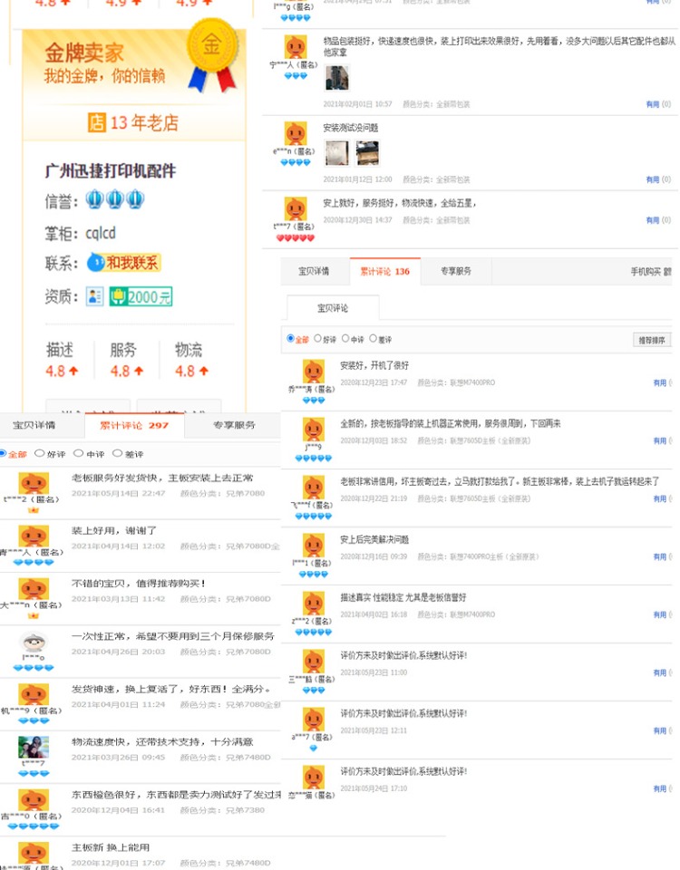Click the blue crown credit icons beside 信誉

coord(115,199)
